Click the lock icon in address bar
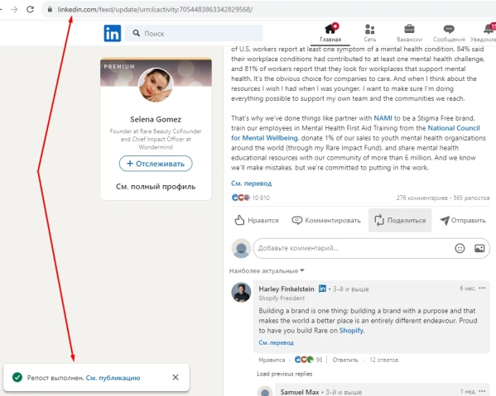Viewport: 496px width, 396px height. point(50,9)
